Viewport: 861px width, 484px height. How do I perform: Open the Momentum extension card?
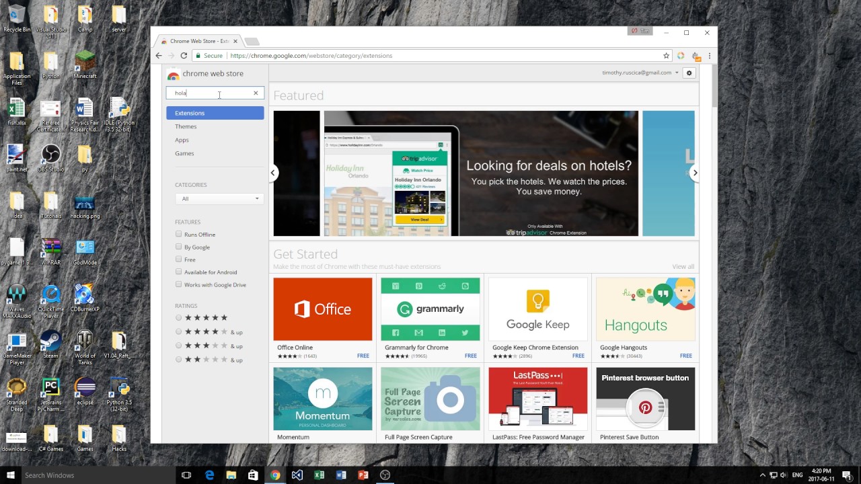[323, 405]
